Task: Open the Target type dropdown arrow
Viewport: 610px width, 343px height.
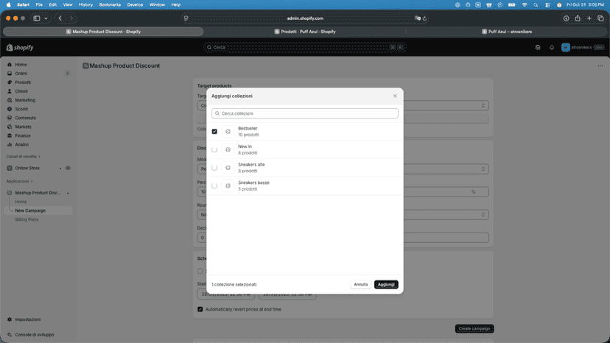Action: click(x=483, y=105)
